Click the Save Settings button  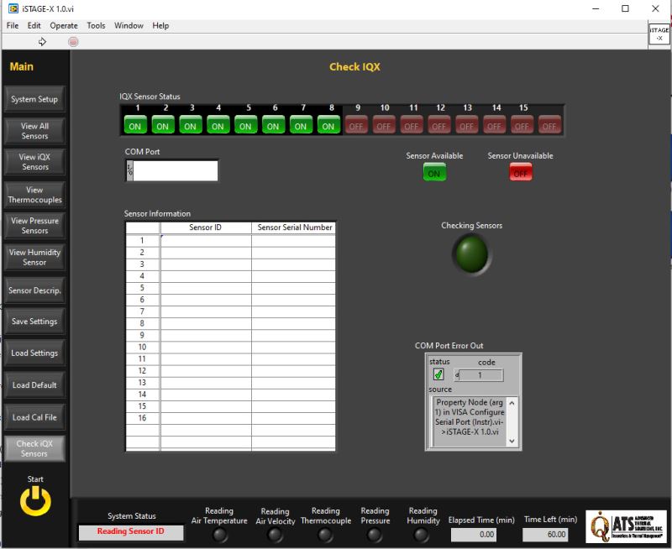point(34,322)
